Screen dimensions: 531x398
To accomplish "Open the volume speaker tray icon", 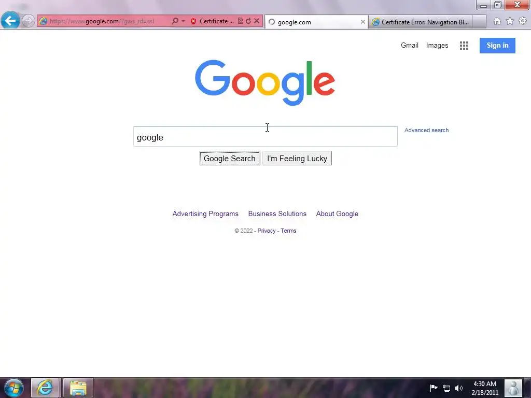I will coord(459,388).
